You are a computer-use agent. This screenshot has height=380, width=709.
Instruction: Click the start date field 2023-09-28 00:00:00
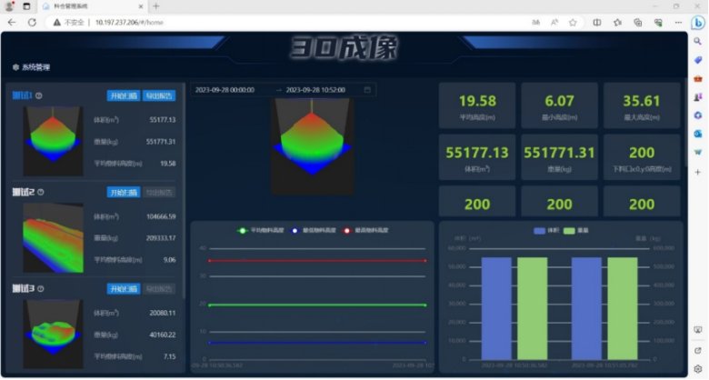(225, 90)
